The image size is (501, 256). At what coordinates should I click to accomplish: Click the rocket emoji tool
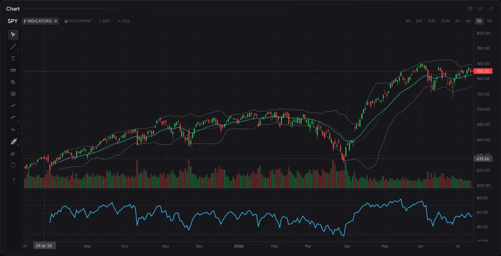14,141
